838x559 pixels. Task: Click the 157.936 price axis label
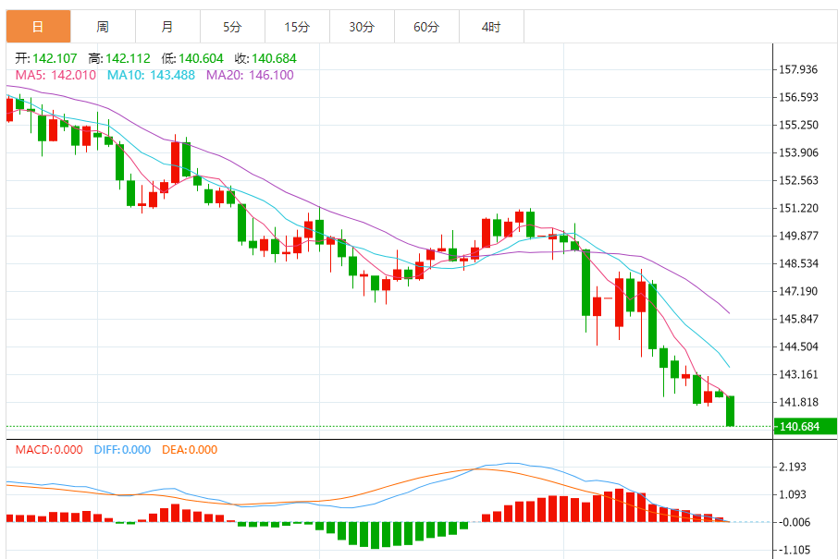pyautogui.click(x=798, y=69)
